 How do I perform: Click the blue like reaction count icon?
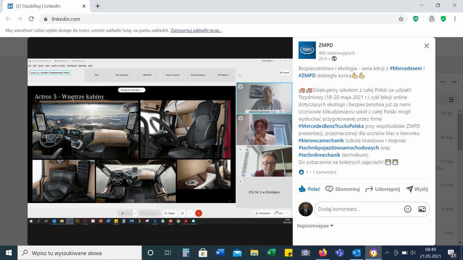click(301, 172)
